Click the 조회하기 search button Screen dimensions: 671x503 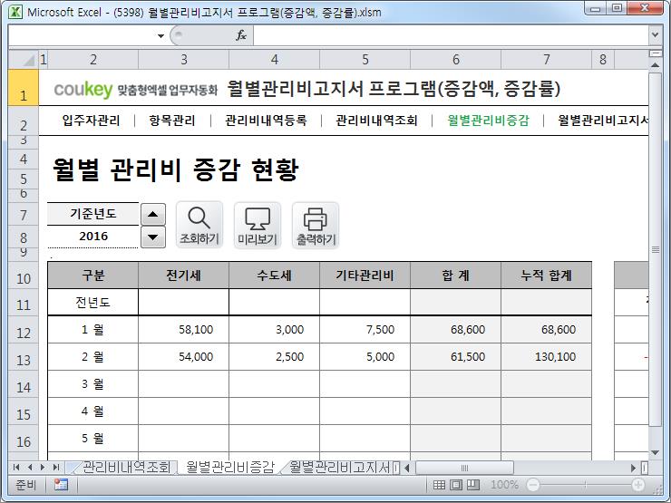[199, 226]
